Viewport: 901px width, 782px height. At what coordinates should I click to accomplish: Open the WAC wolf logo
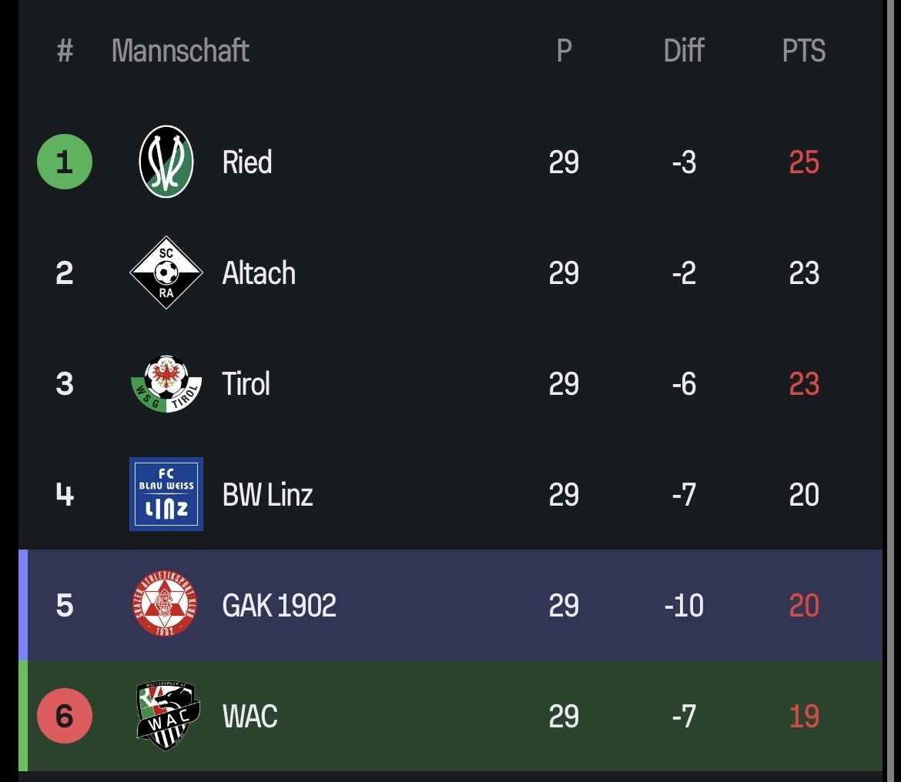tap(167, 716)
